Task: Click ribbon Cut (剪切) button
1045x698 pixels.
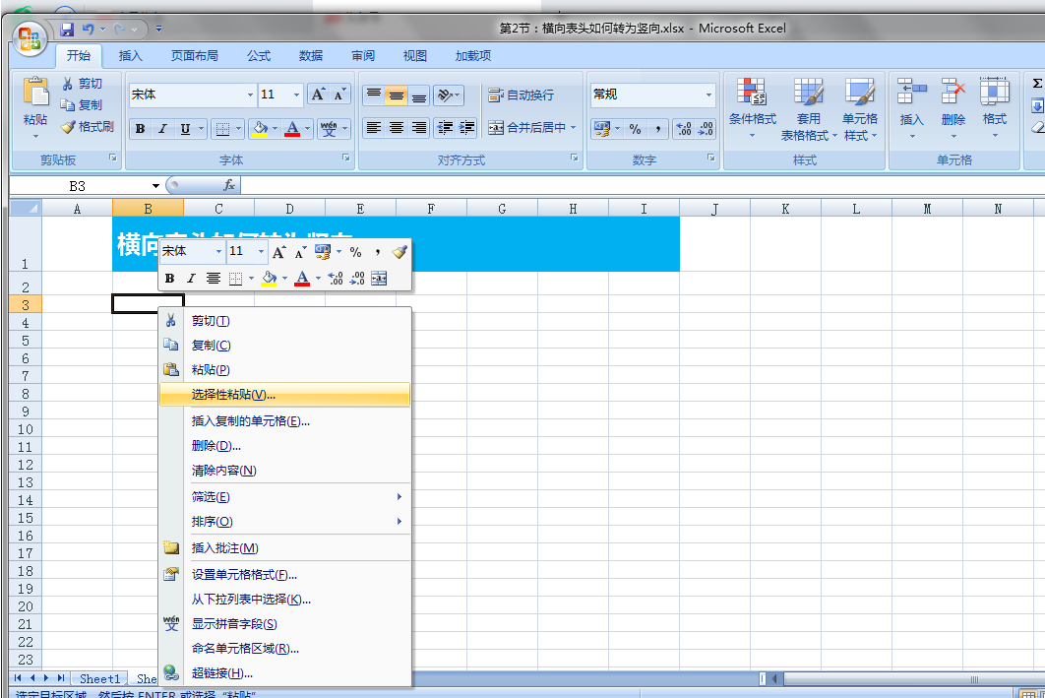Action: click(x=82, y=84)
